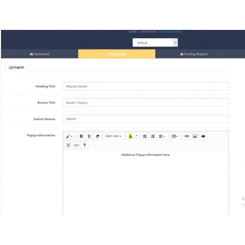Insert a link with the chain icon
Viewport: 245px width, 245px height.
187,136
